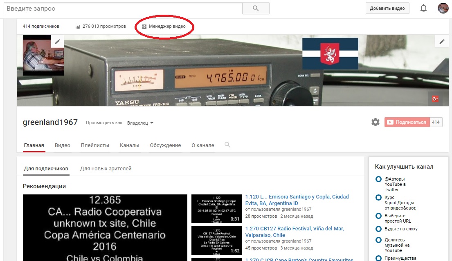Open CB127 Radio Festival video link
Image resolution: width=452 pixels, height=261 pixels.
295,232
